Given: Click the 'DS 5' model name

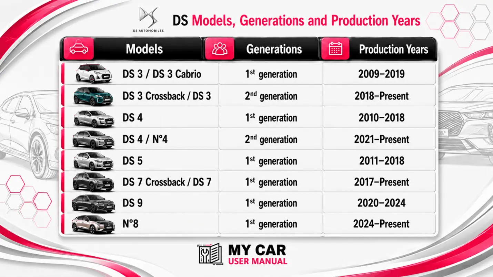Looking at the screenshot, I should pos(132,161).
